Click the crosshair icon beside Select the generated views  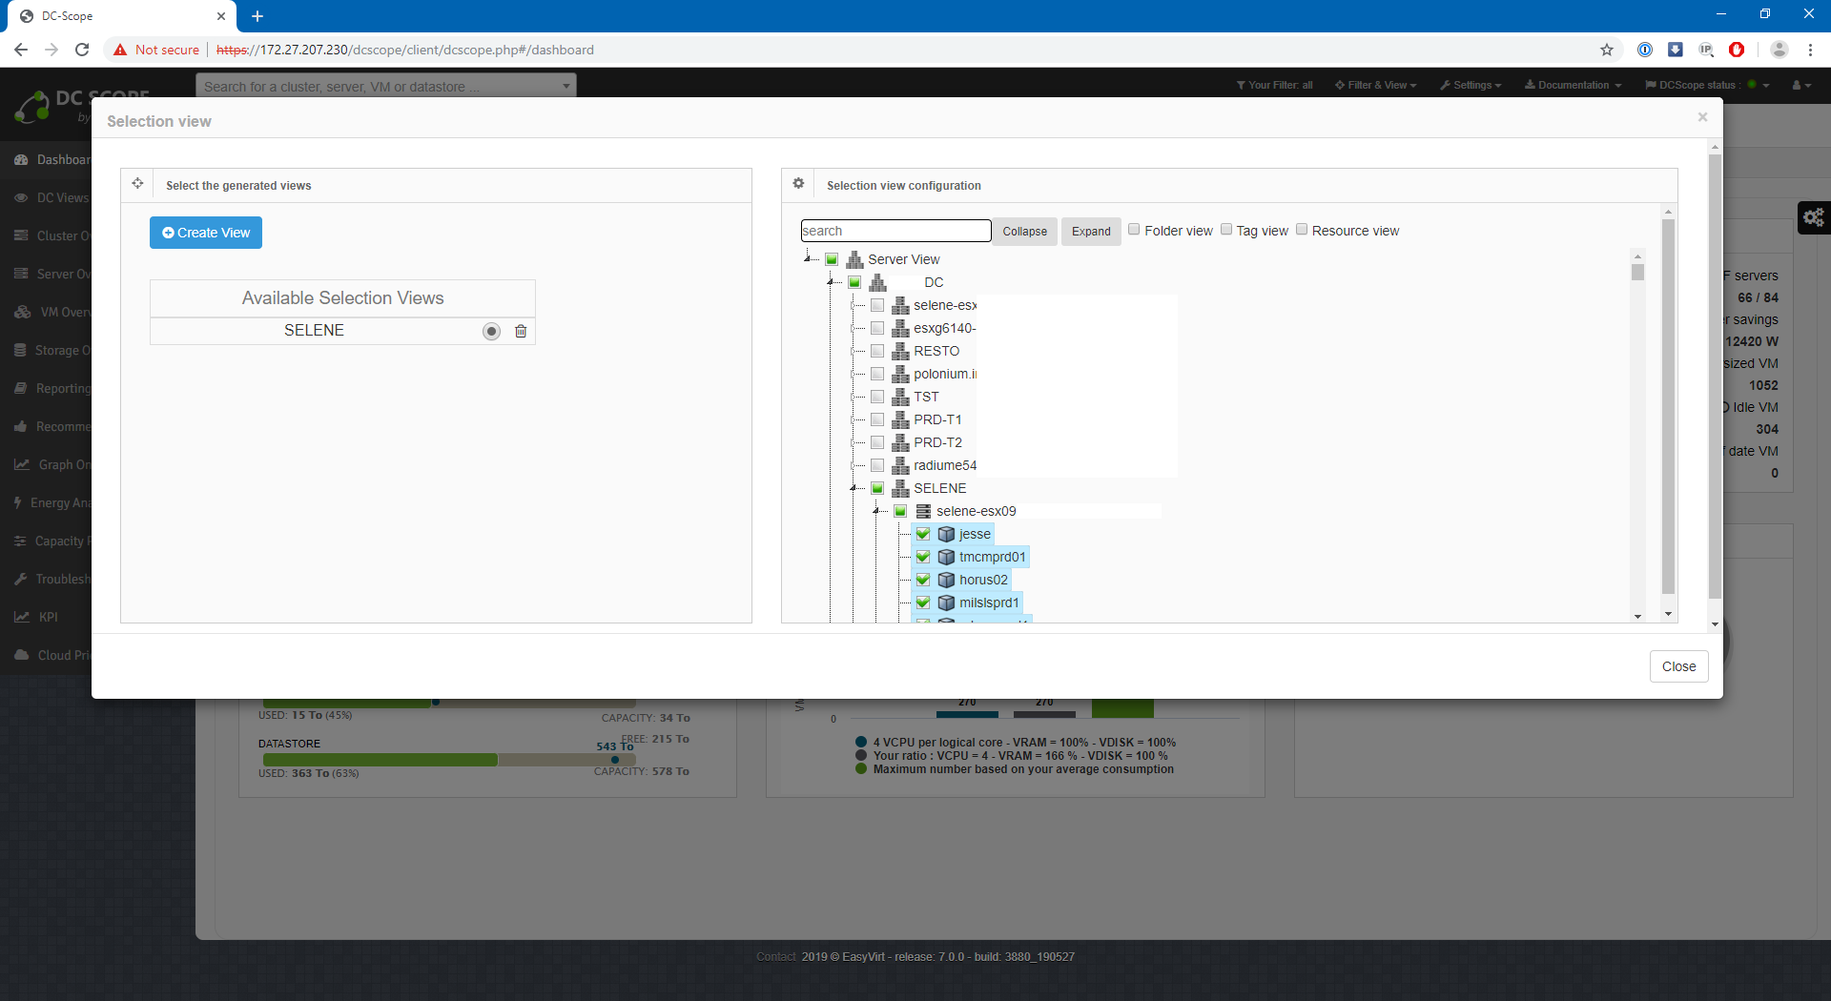tap(137, 184)
